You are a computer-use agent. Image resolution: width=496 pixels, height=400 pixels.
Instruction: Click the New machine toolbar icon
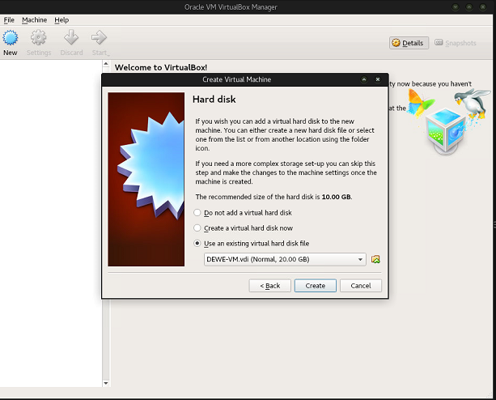11,38
